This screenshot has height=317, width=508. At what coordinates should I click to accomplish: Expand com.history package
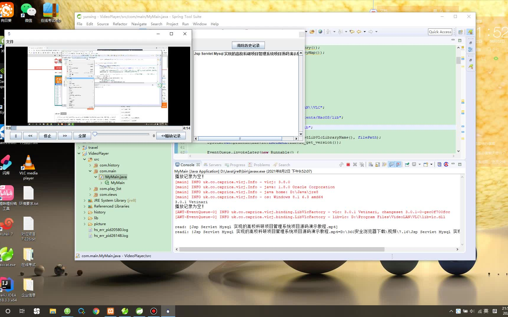90,165
